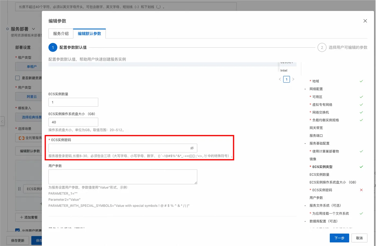Jump to ECS实例密码 in side navigation

coord(322,190)
